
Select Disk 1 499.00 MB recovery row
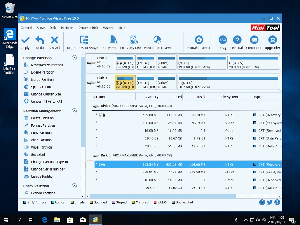pyautogui.click(x=187, y=115)
